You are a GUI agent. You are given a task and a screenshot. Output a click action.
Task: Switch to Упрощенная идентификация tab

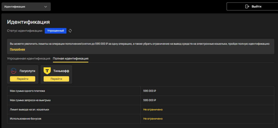[29, 59]
